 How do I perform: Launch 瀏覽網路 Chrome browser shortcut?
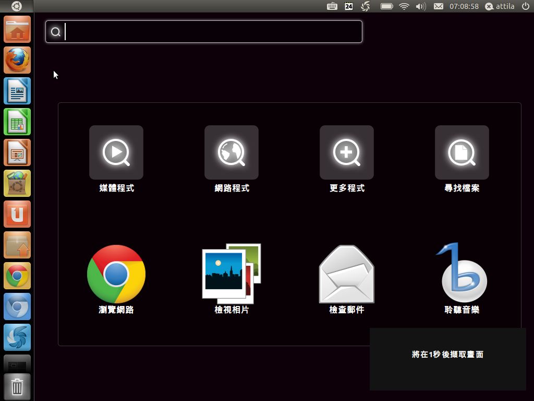pos(116,279)
